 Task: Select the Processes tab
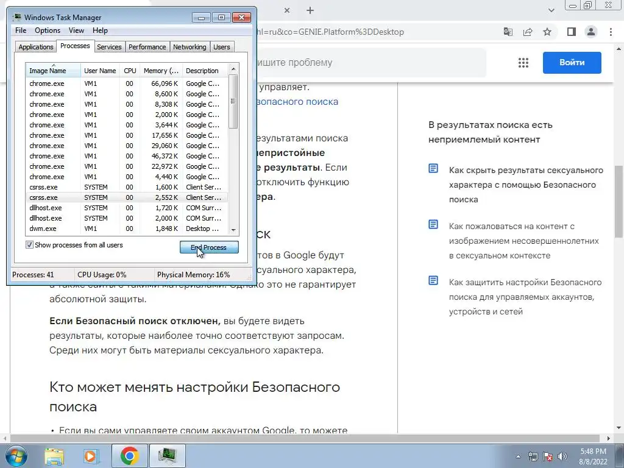pos(75,46)
